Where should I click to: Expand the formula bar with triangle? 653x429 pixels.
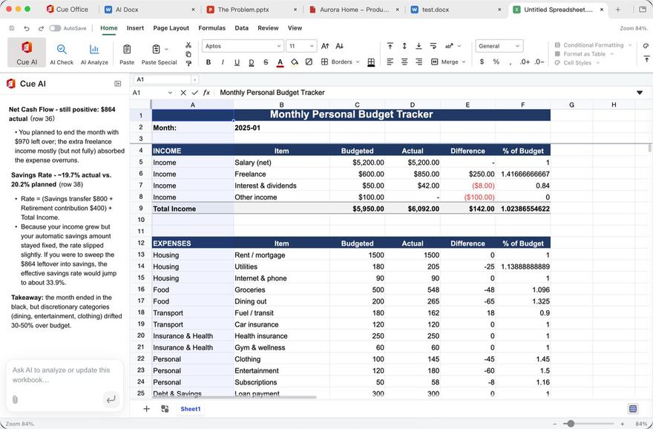point(640,93)
